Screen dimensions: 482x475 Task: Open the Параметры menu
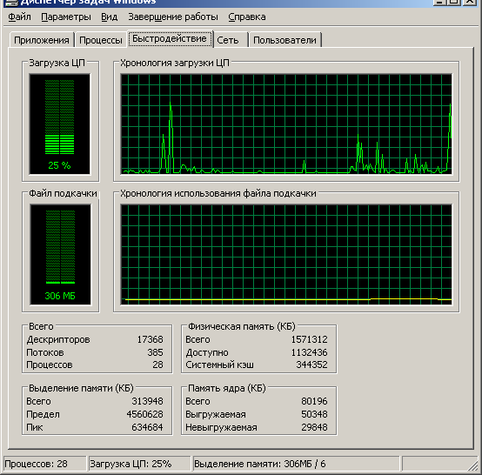pos(66,17)
